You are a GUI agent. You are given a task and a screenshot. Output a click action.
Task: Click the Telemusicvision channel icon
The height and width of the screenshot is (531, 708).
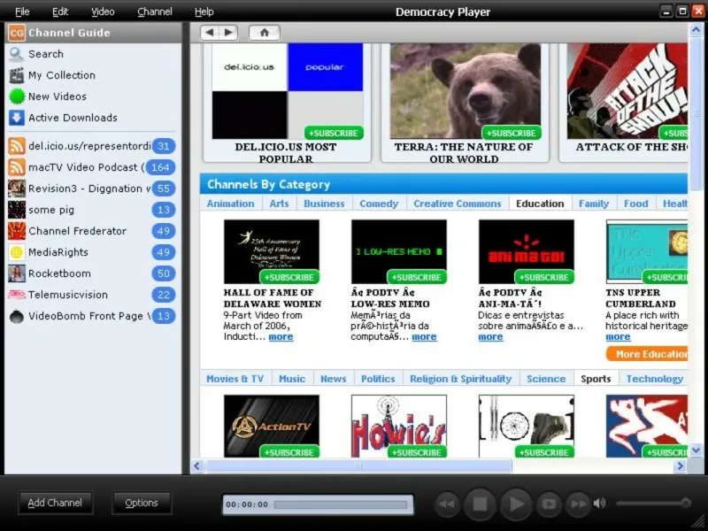(x=17, y=295)
